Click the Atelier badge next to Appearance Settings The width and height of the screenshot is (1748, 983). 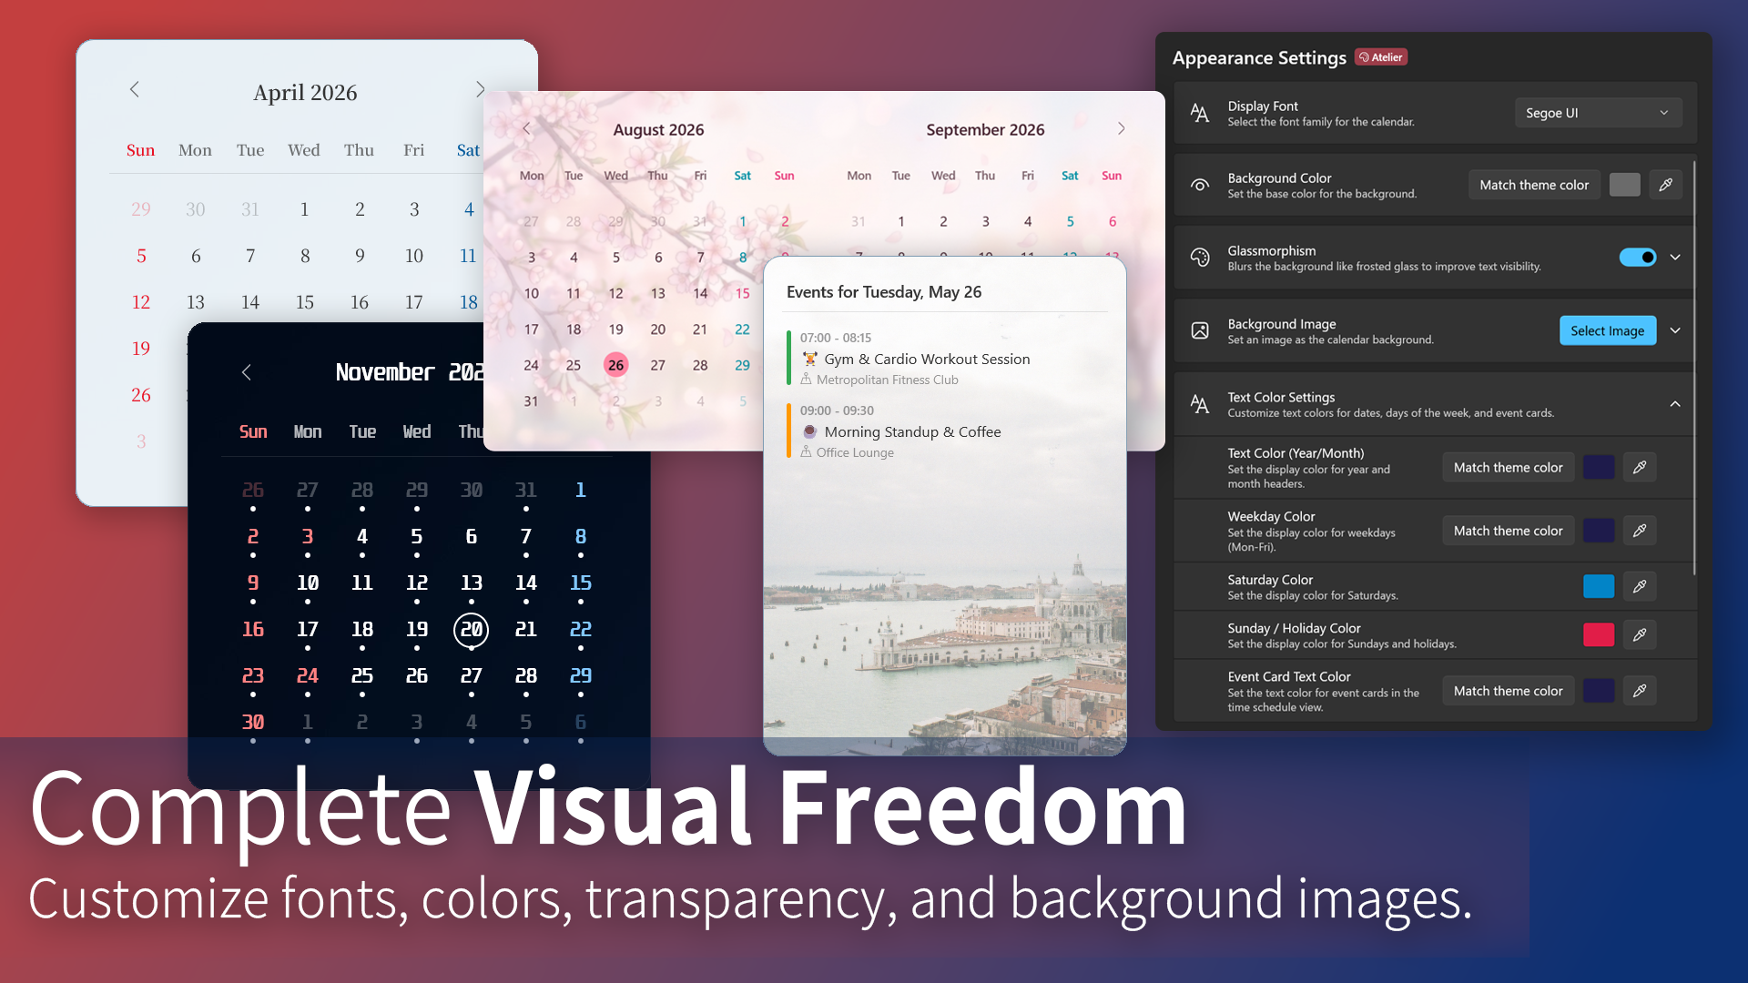click(x=1381, y=57)
